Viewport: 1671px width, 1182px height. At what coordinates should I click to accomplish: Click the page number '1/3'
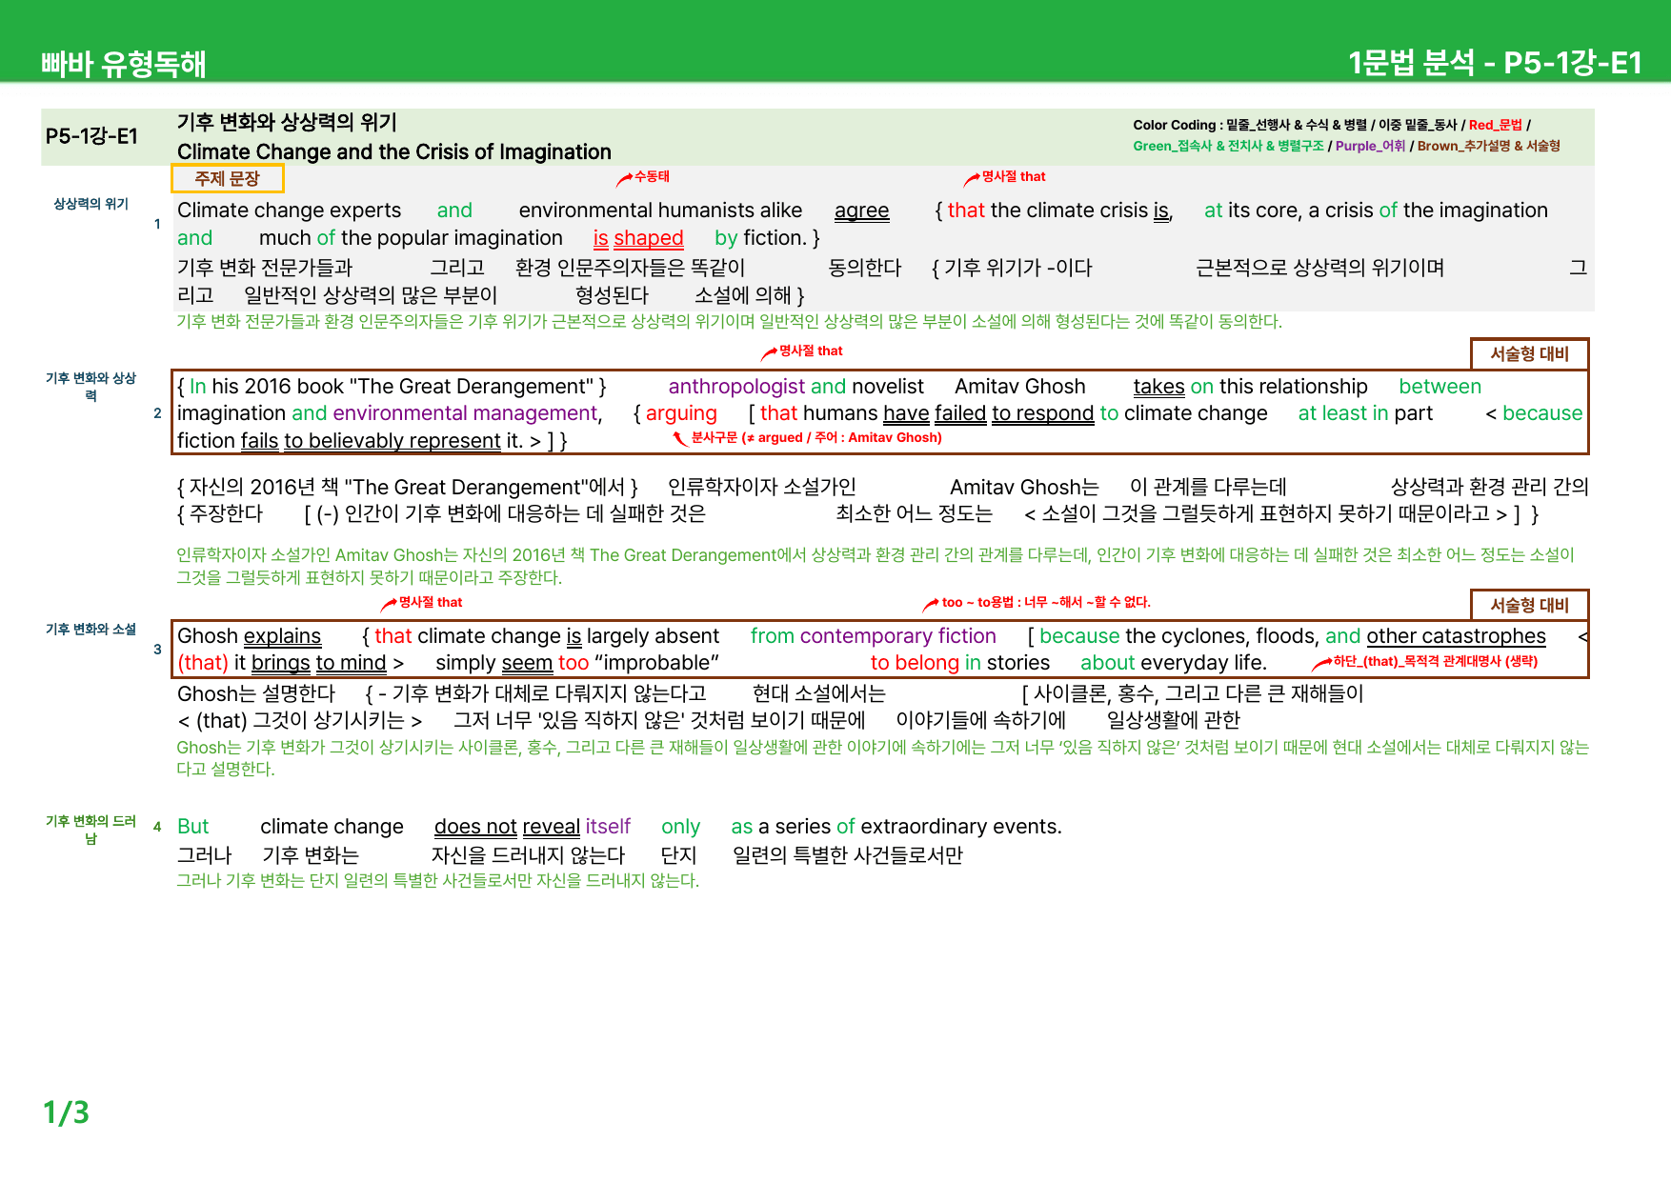click(x=67, y=1112)
